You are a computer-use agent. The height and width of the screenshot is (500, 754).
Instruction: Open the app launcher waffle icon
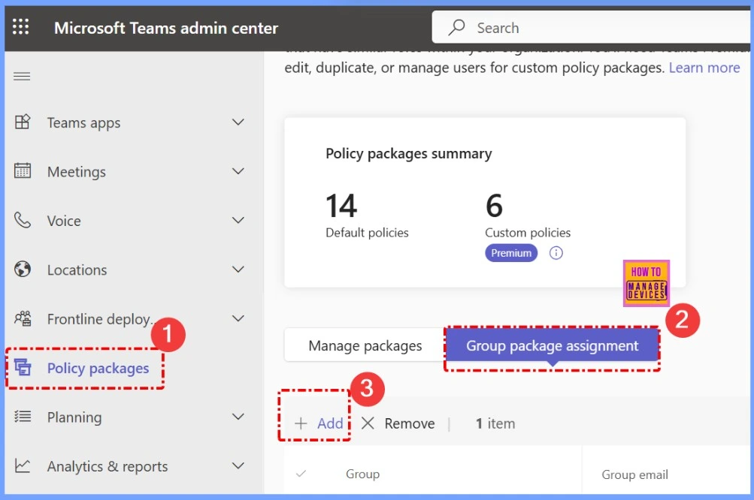tap(21, 27)
